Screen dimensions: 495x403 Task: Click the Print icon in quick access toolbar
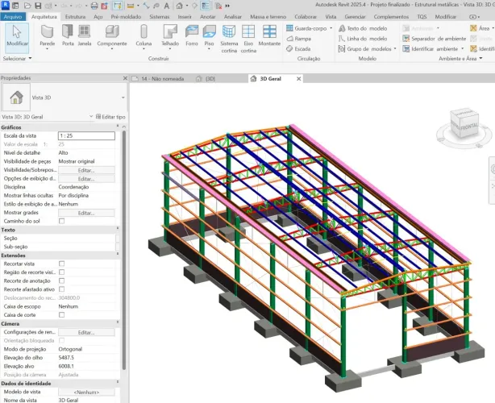94,6
